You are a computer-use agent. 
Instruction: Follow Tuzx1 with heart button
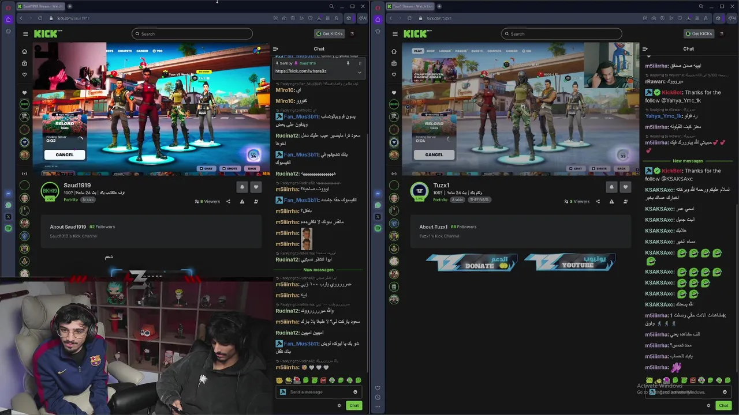click(625, 187)
